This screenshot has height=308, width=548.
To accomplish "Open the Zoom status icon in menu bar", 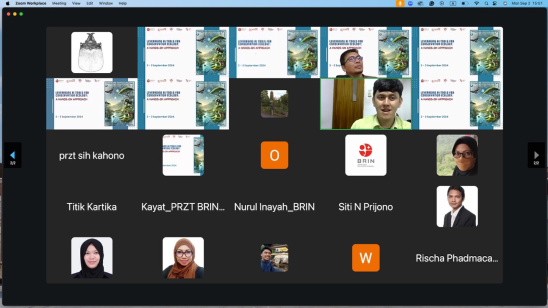I will point(410,3).
